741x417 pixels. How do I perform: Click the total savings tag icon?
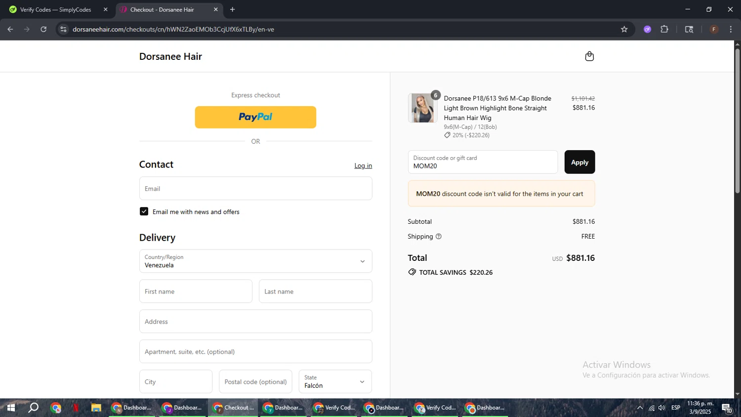coord(412,272)
